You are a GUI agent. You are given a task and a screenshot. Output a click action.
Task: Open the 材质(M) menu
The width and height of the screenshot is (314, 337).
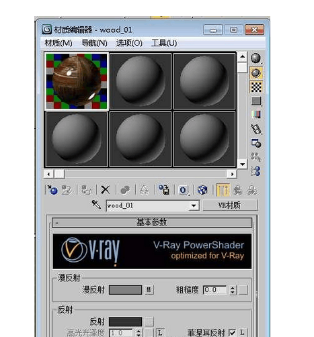point(58,43)
